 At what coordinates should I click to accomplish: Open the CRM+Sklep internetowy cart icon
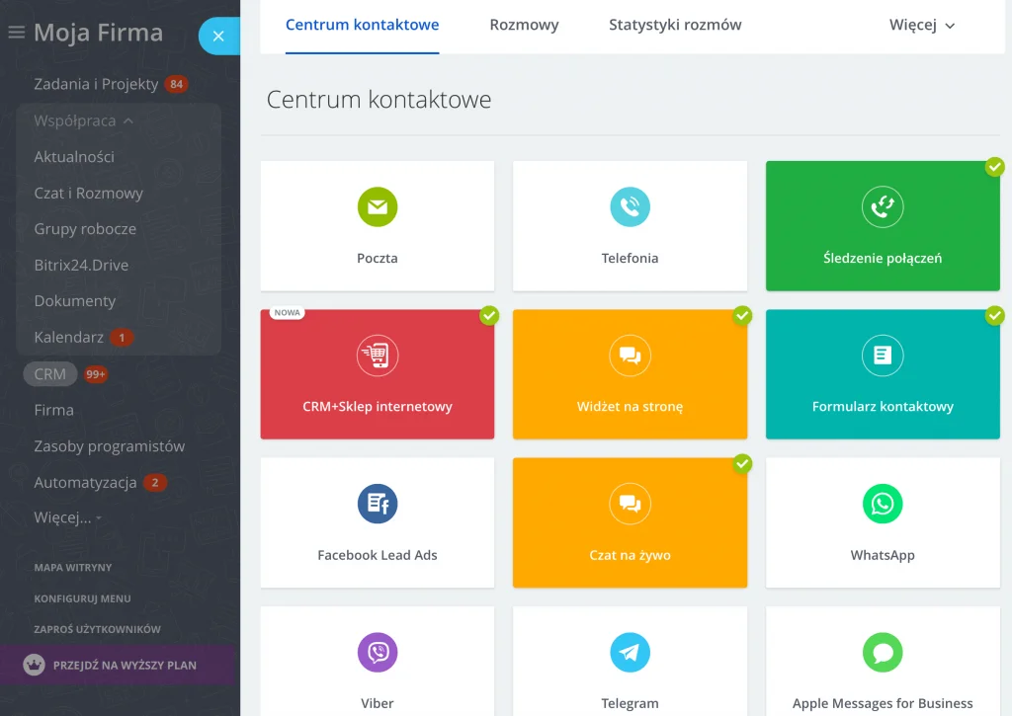tap(377, 356)
